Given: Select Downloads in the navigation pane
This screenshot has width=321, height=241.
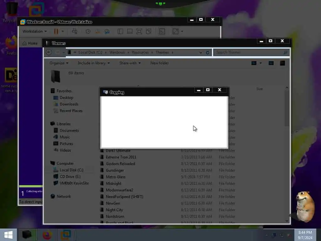Looking at the screenshot, I should click(x=69, y=104).
